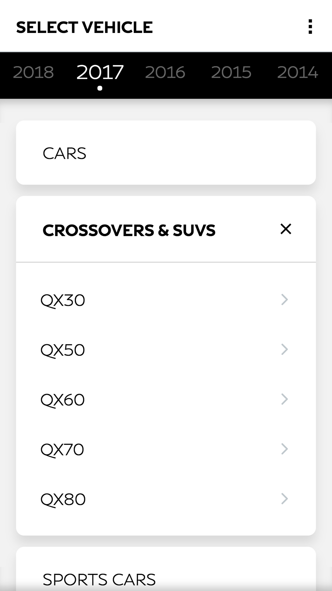The height and width of the screenshot is (591, 332).
Task: Open the QX30 vehicle entry
Action: (166, 300)
